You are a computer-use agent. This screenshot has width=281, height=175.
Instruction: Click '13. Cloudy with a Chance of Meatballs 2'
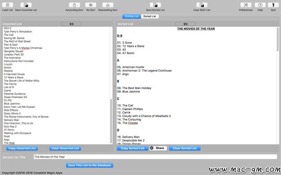pyautogui.click(x=144, y=116)
